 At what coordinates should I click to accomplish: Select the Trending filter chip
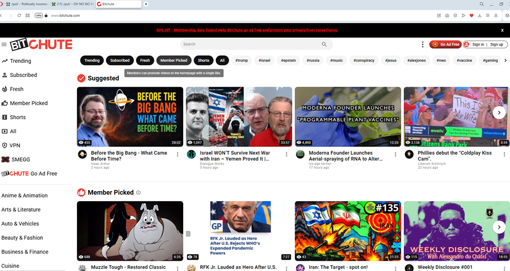click(x=92, y=60)
